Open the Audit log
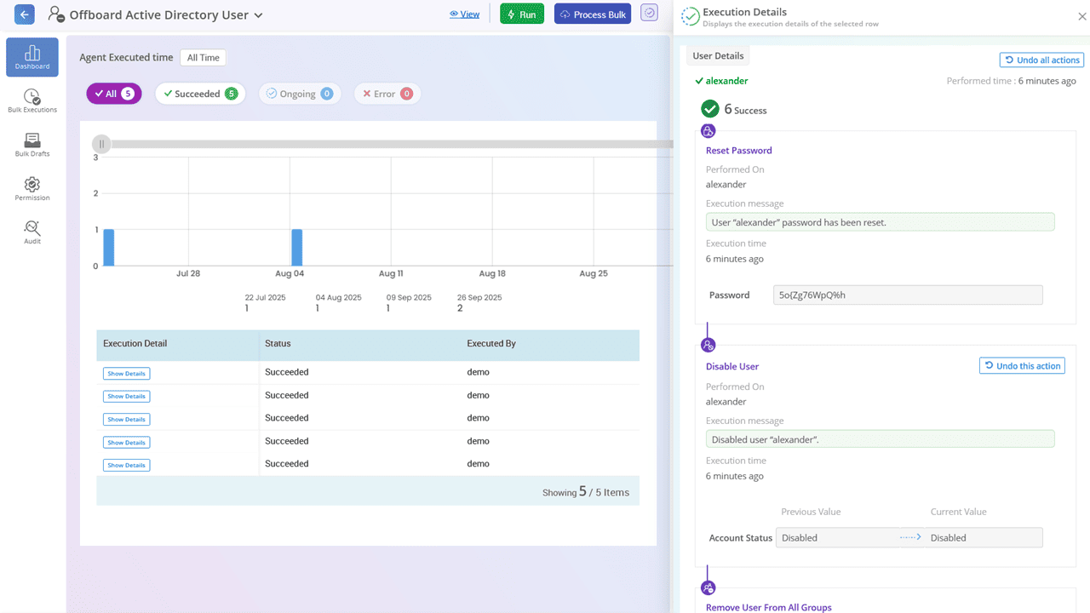The height and width of the screenshot is (613, 1090). click(x=32, y=232)
